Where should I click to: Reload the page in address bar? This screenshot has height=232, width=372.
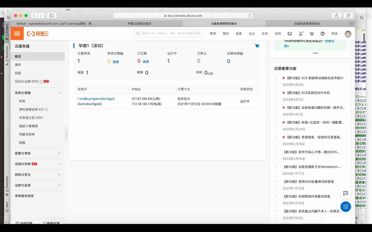click(x=250, y=15)
